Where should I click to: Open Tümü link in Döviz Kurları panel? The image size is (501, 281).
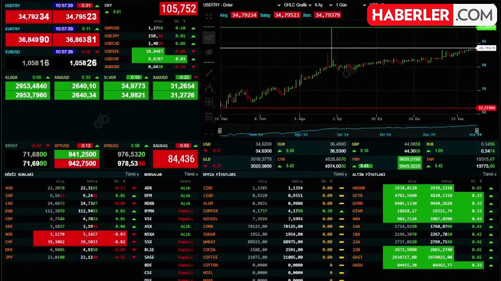[132, 174]
